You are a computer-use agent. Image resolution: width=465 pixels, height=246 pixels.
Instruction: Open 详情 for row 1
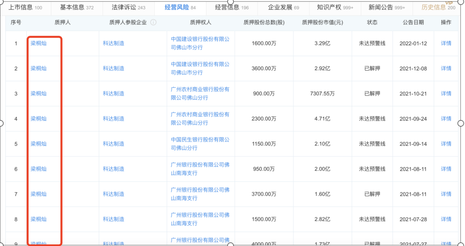[446, 43]
